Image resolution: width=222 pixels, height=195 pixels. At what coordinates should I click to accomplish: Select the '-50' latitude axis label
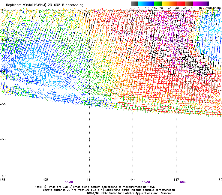click(3, 10)
